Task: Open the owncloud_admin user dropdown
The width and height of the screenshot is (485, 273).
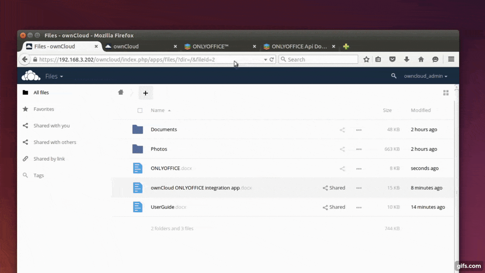Action: click(x=425, y=76)
